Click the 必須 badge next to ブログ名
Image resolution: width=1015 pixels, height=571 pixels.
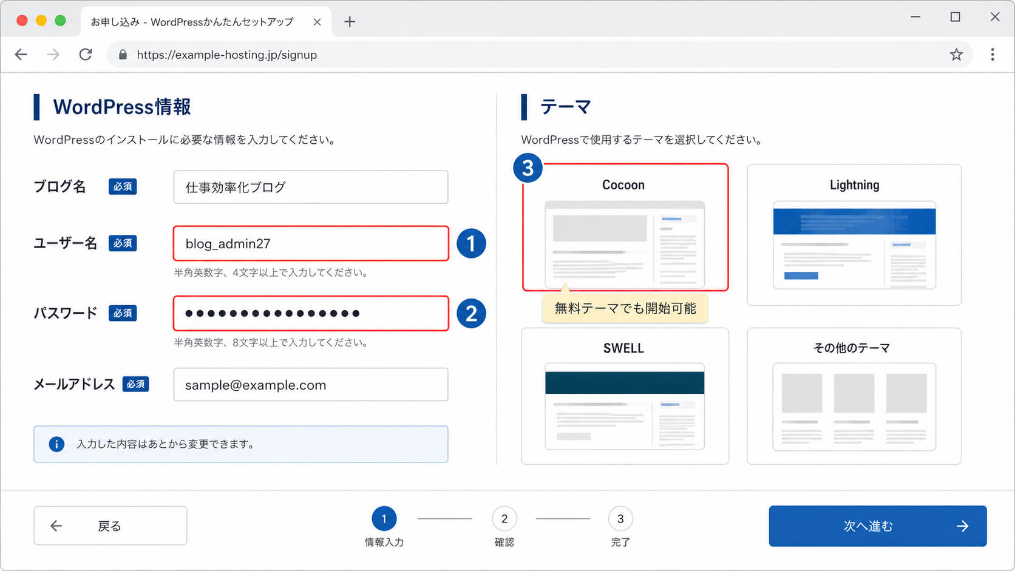tap(123, 187)
